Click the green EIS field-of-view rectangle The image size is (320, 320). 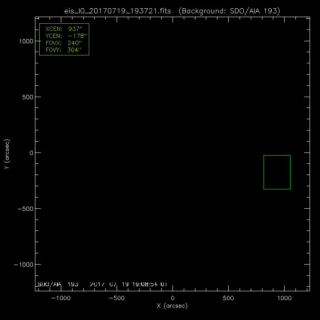coord(277,172)
